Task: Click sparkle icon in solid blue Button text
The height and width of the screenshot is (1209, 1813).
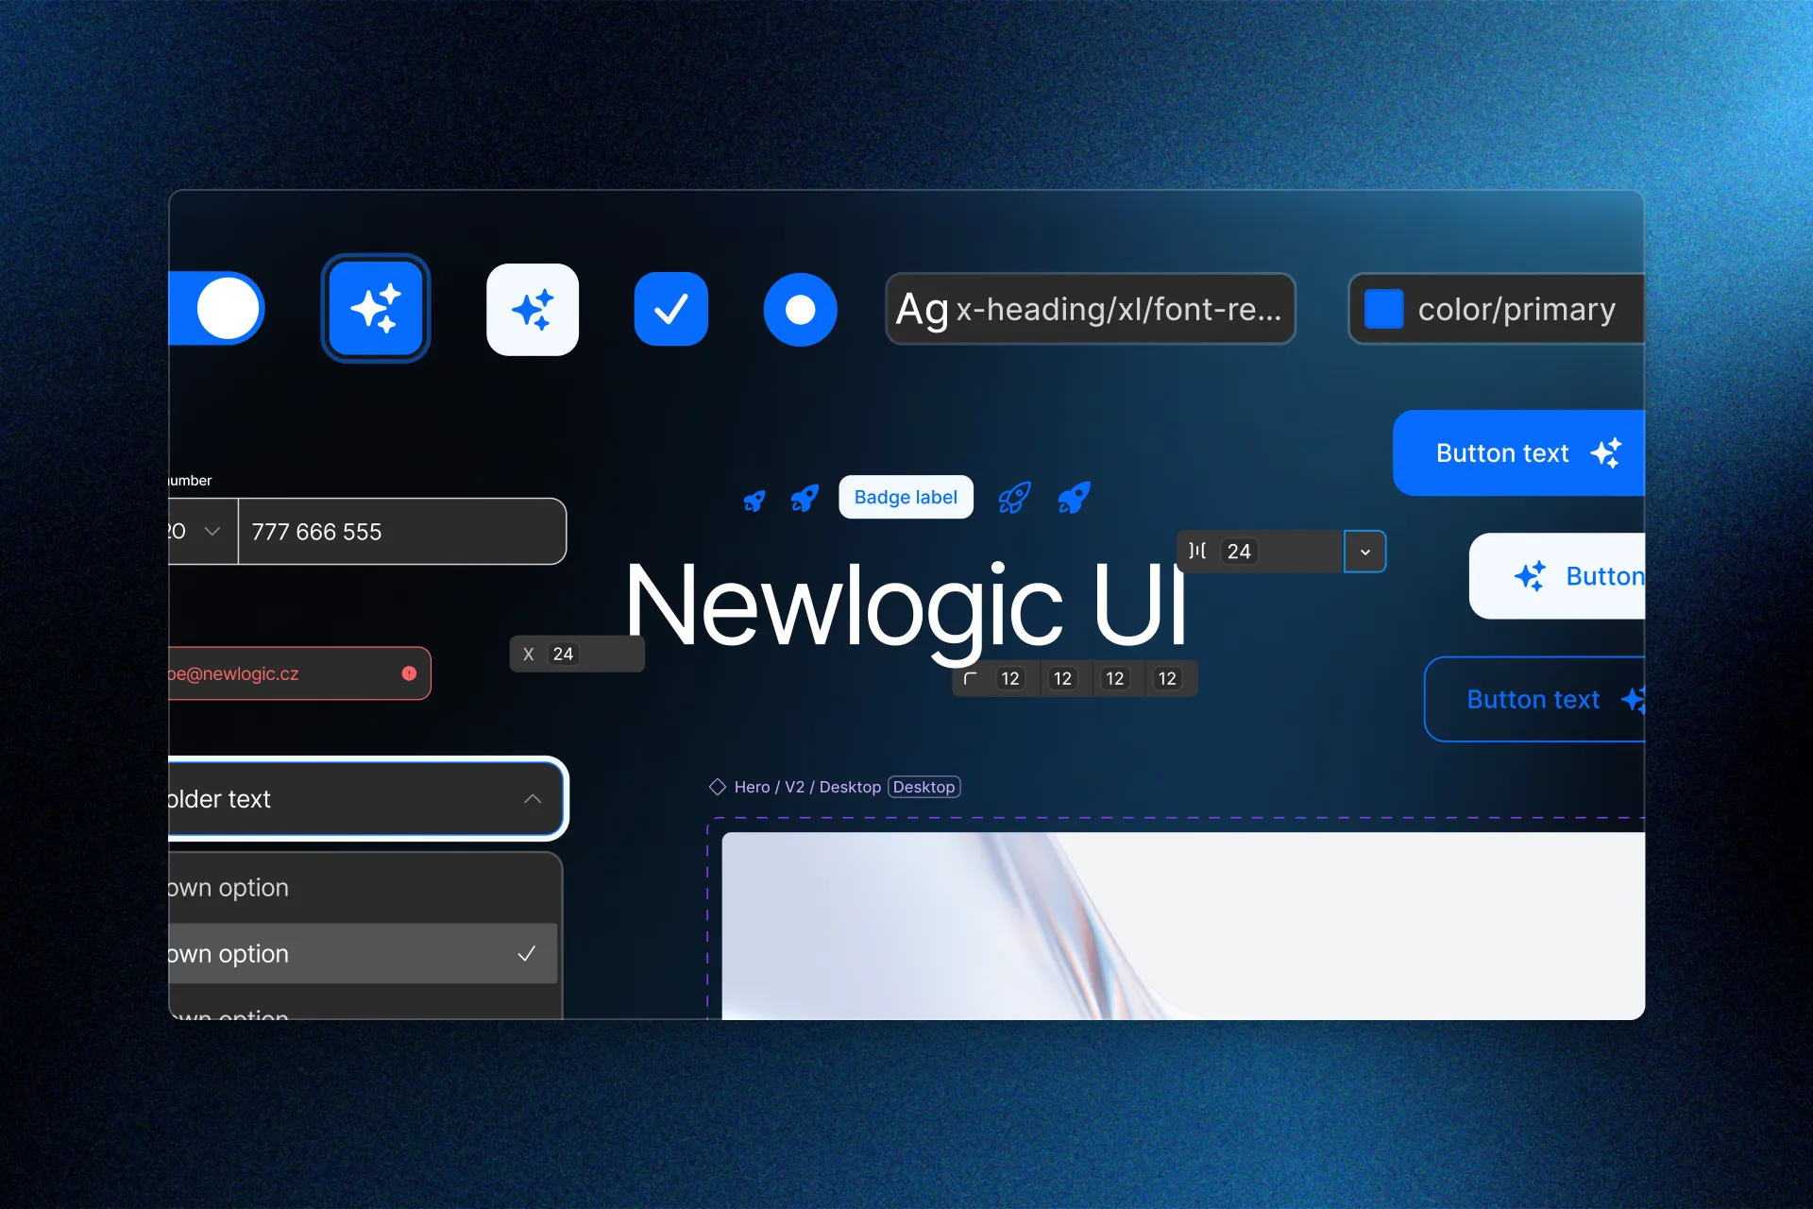Action: click(1606, 453)
